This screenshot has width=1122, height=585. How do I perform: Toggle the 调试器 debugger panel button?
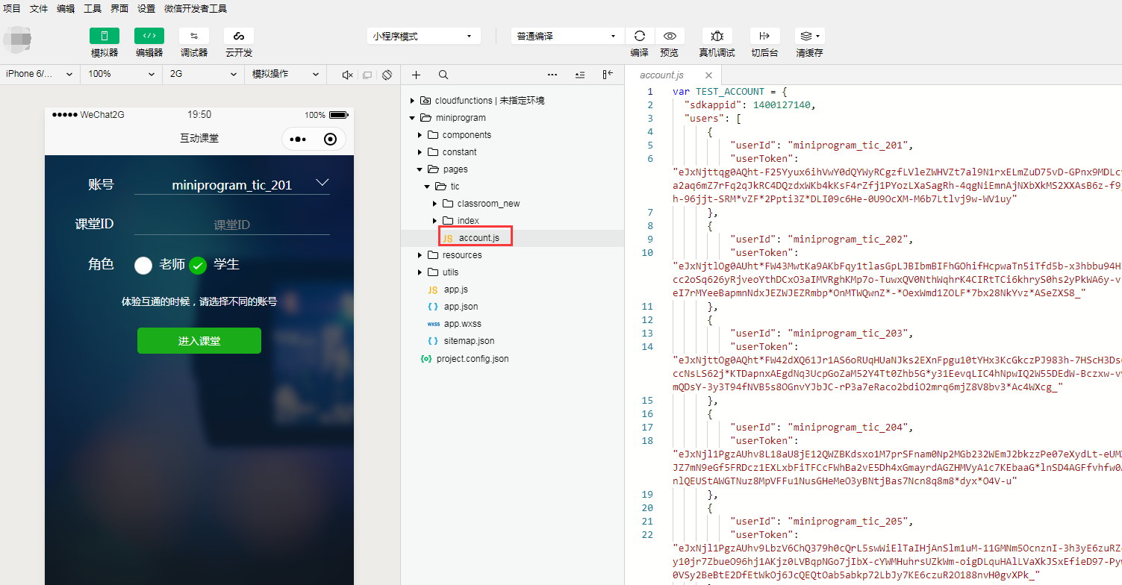pyautogui.click(x=194, y=36)
